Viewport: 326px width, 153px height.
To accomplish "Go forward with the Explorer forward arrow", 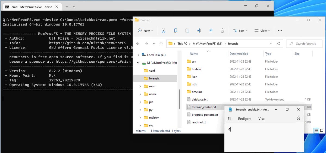I will (147, 44).
